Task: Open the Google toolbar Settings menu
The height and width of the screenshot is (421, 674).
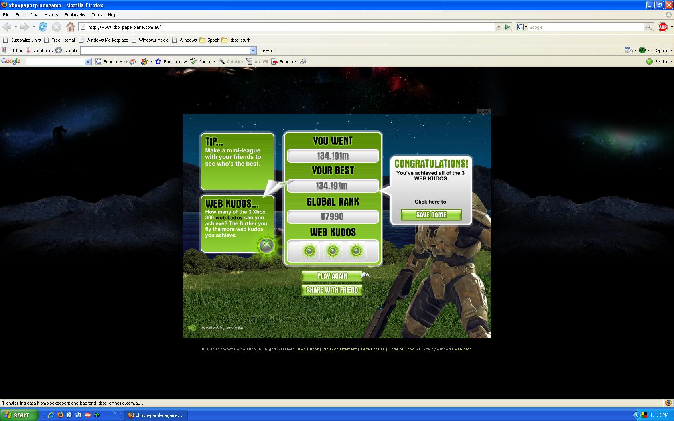Action: tap(659, 61)
